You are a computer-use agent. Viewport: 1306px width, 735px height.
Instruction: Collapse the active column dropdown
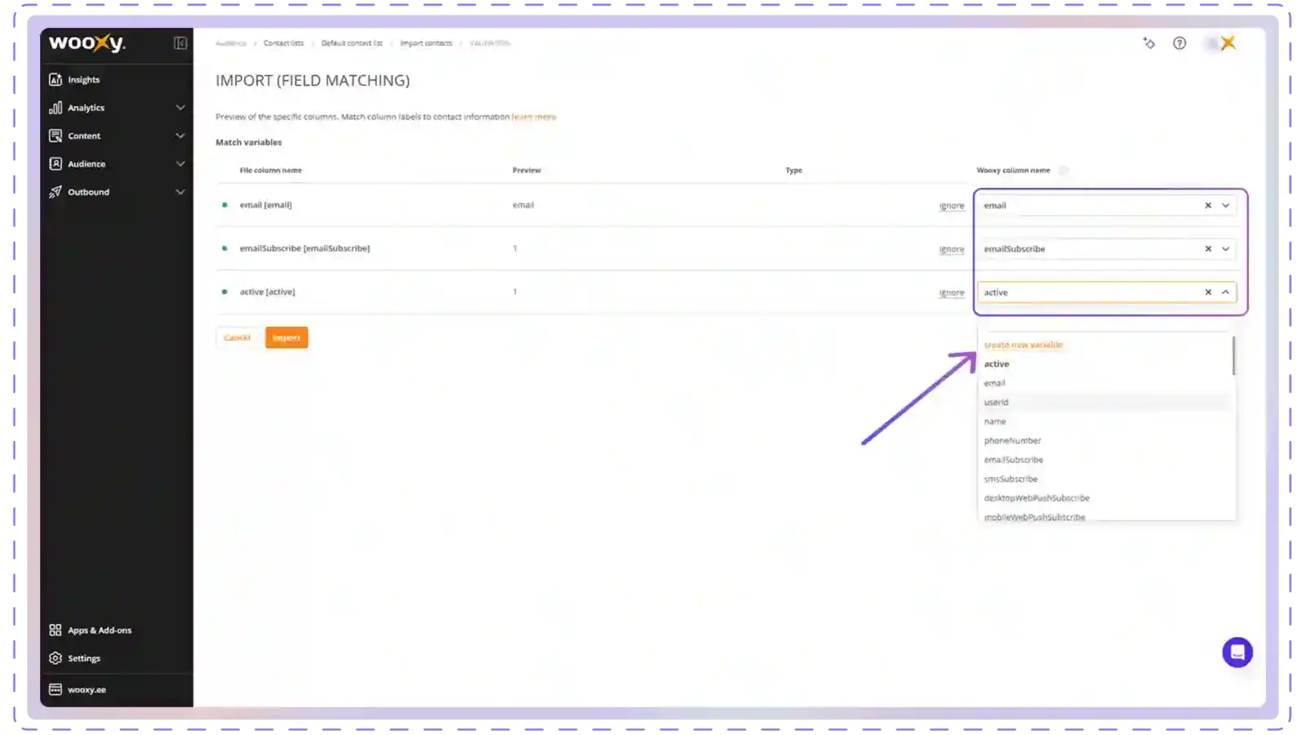click(1225, 292)
